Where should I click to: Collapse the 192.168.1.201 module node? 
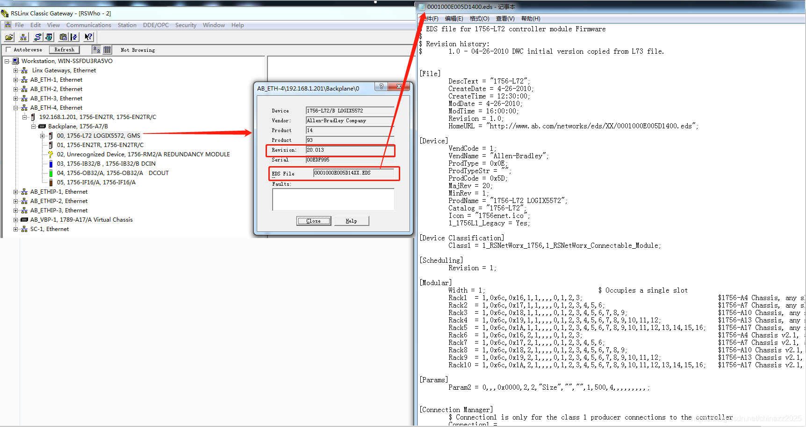(x=24, y=117)
